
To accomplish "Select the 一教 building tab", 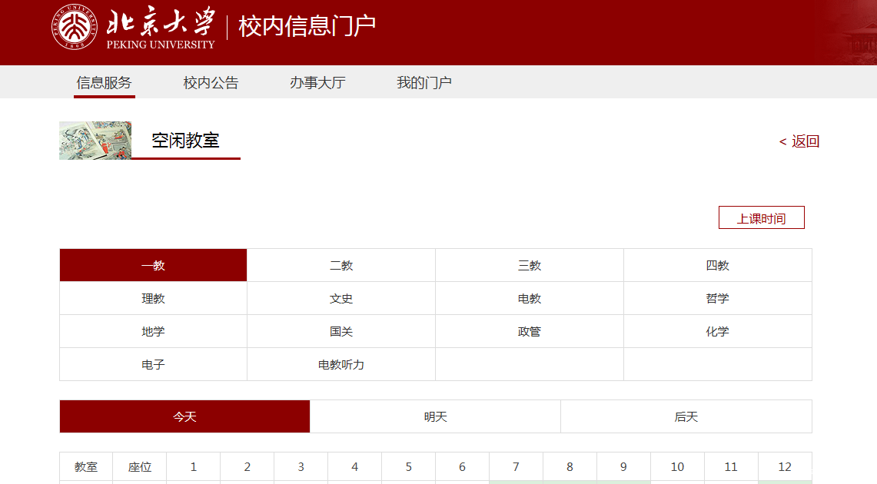I will 153,265.
